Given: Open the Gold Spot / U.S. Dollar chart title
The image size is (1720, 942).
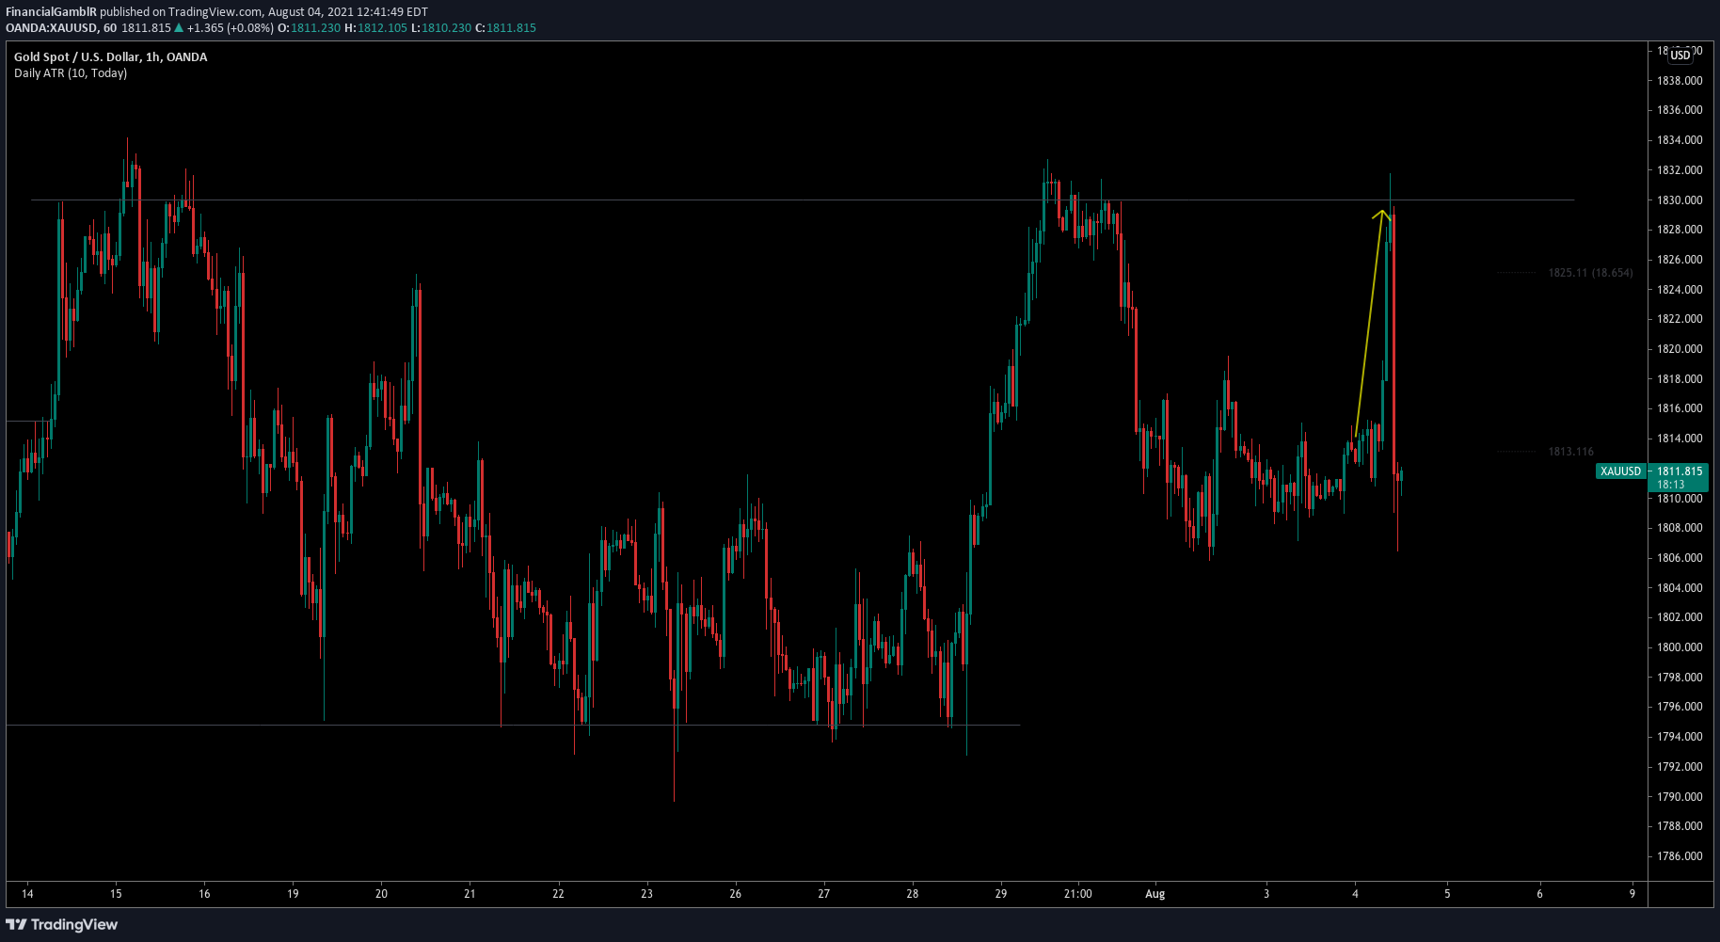Looking at the screenshot, I should 110,57.
